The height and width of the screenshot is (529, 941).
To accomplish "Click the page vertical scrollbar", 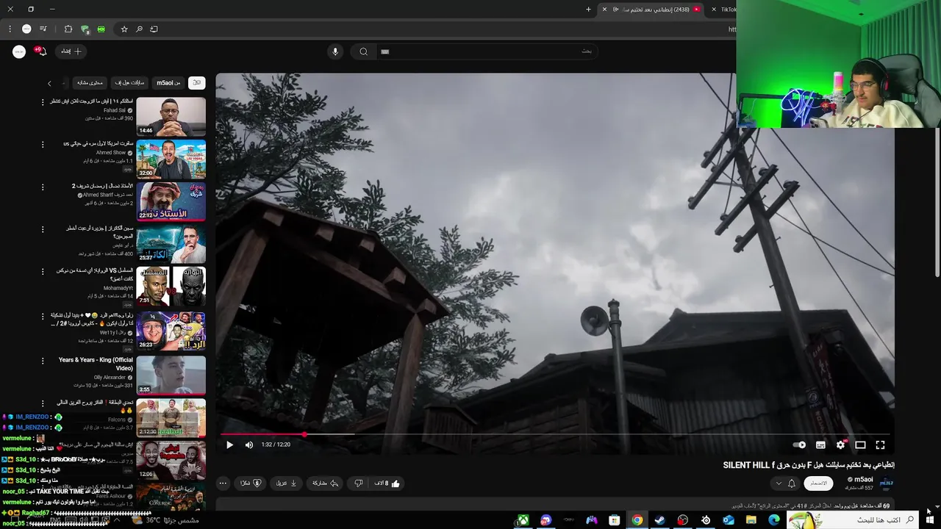I will (937, 202).
